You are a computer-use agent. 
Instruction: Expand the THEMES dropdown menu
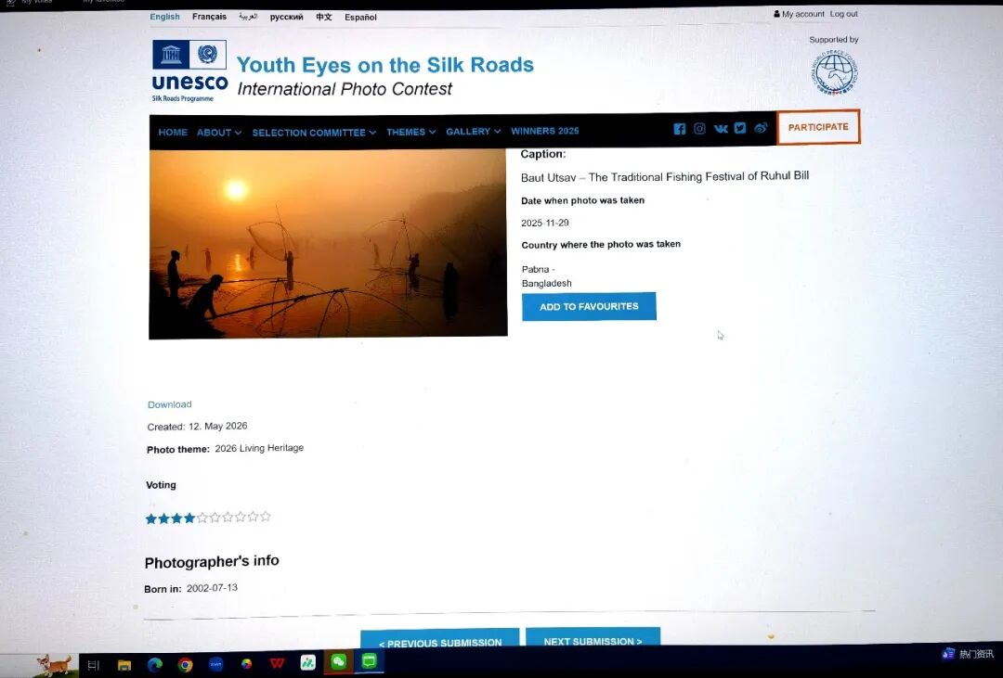point(410,132)
